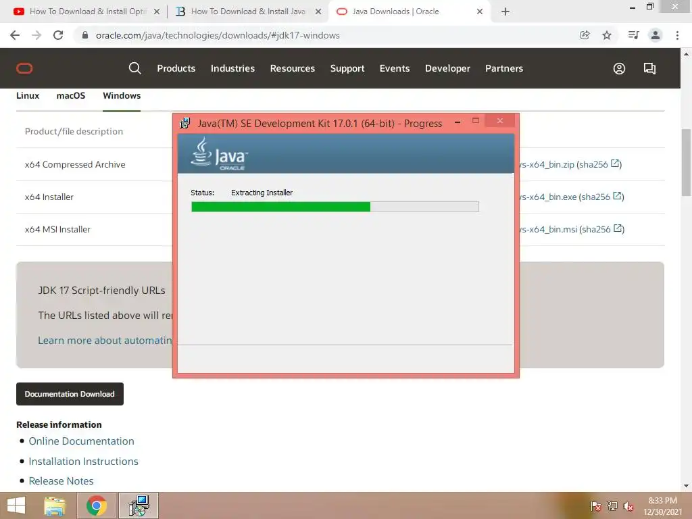692x519 pixels.
Task: Click the browser back arrow
Action: coord(15,35)
